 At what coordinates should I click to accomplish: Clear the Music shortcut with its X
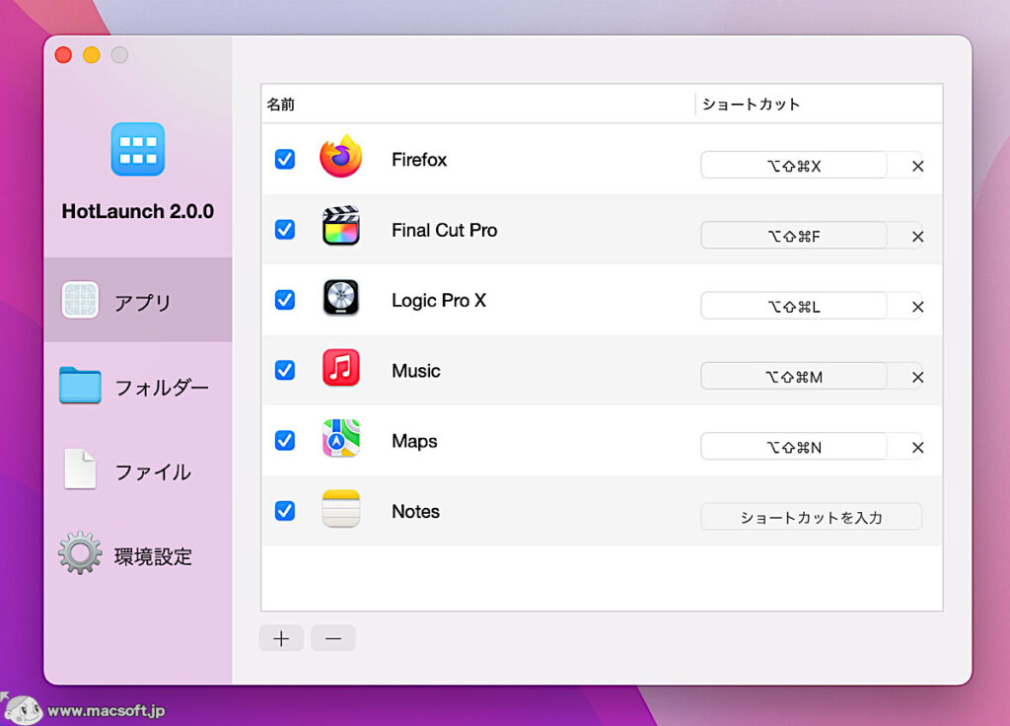pyautogui.click(x=918, y=377)
